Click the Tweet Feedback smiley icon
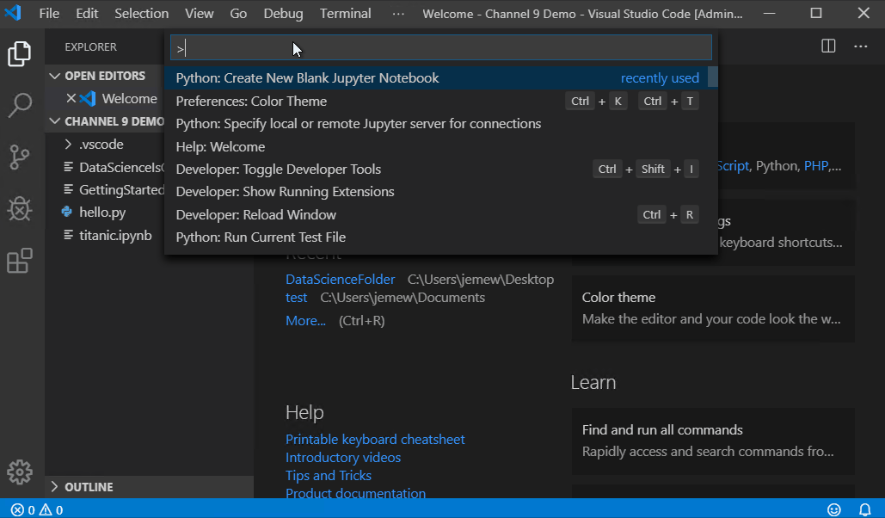Image resolution: width=885 pixels, height=518 pixels. [x=833, y=509]
